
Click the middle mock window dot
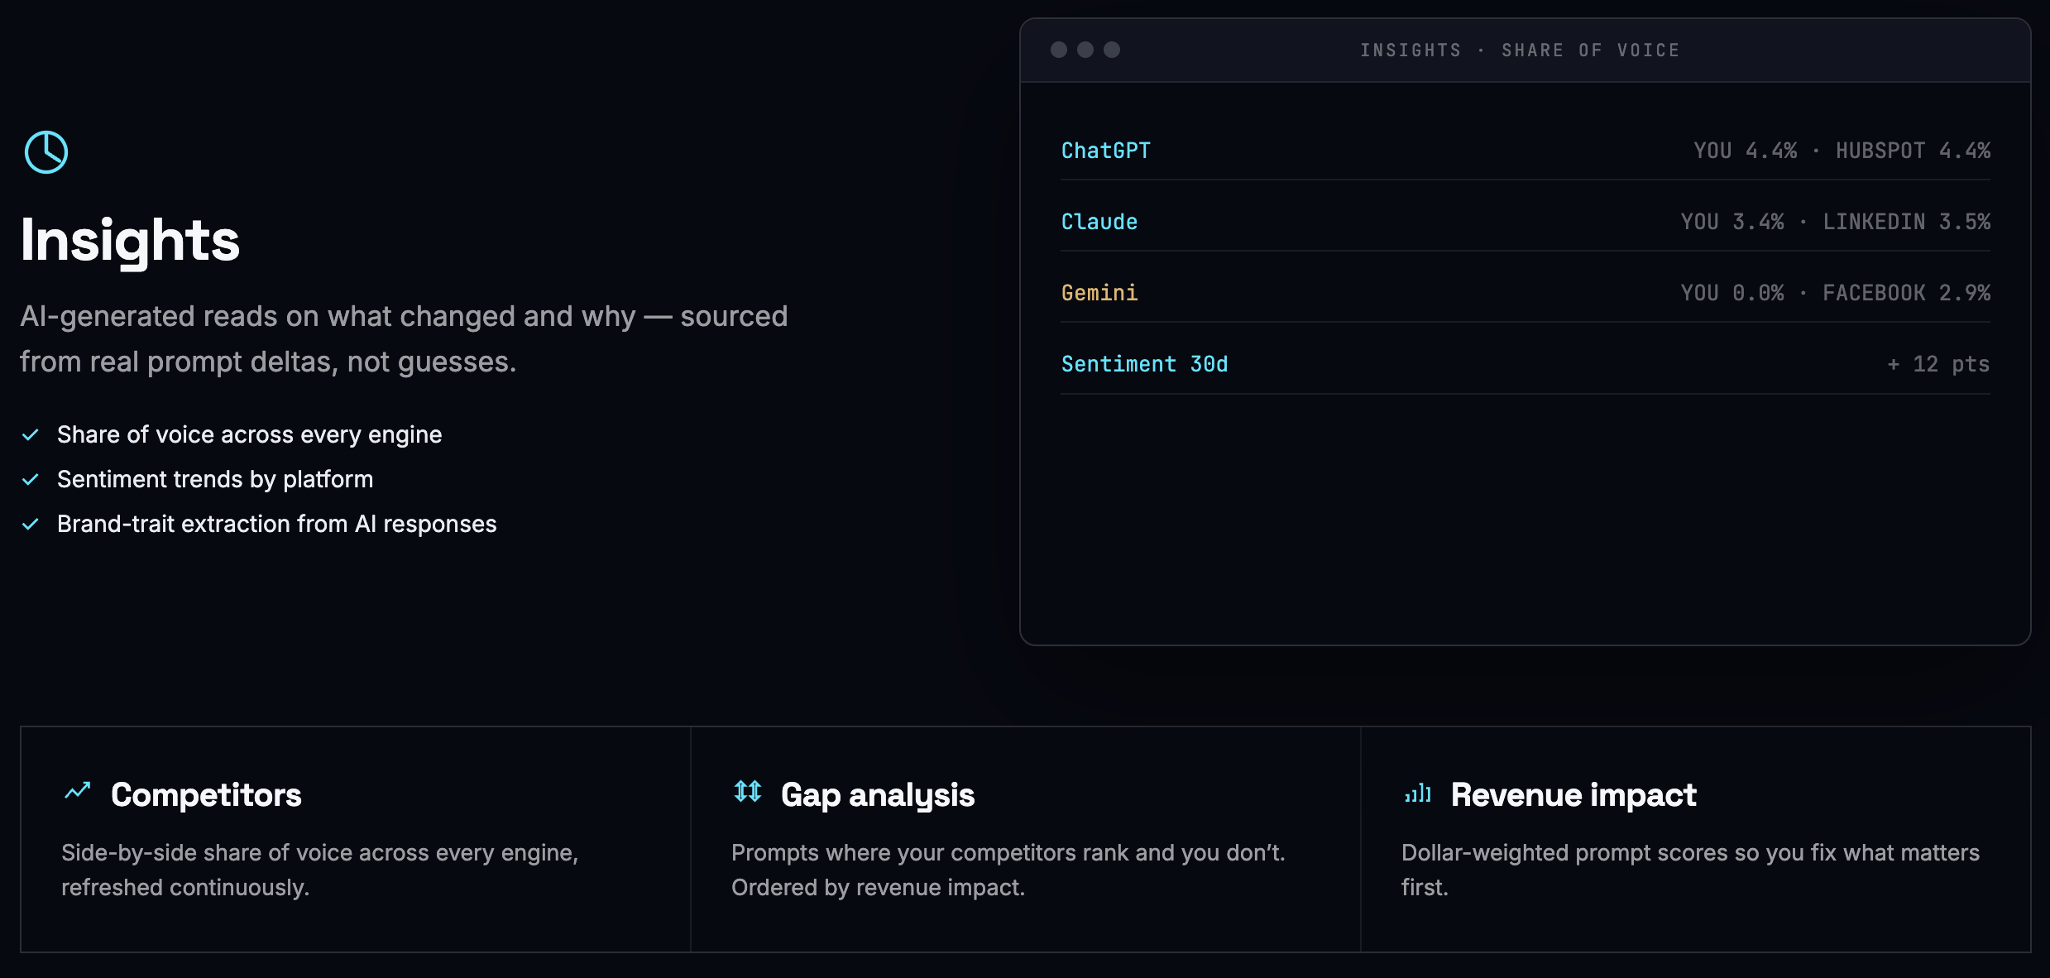click(x=1085, y=50)
